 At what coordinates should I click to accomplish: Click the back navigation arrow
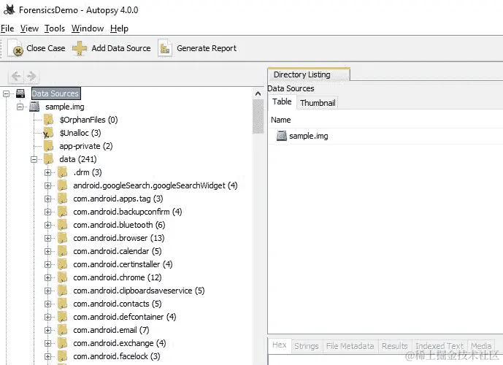16,77
